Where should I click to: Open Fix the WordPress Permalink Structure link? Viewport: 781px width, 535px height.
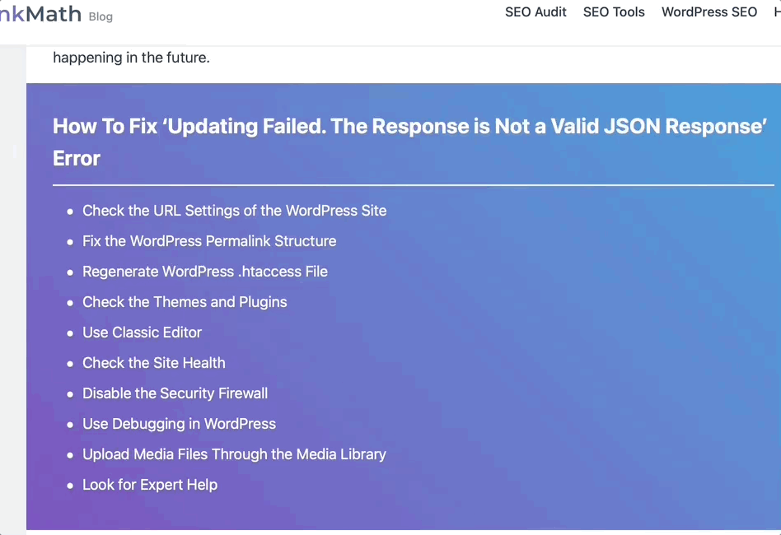pos(209,241)
